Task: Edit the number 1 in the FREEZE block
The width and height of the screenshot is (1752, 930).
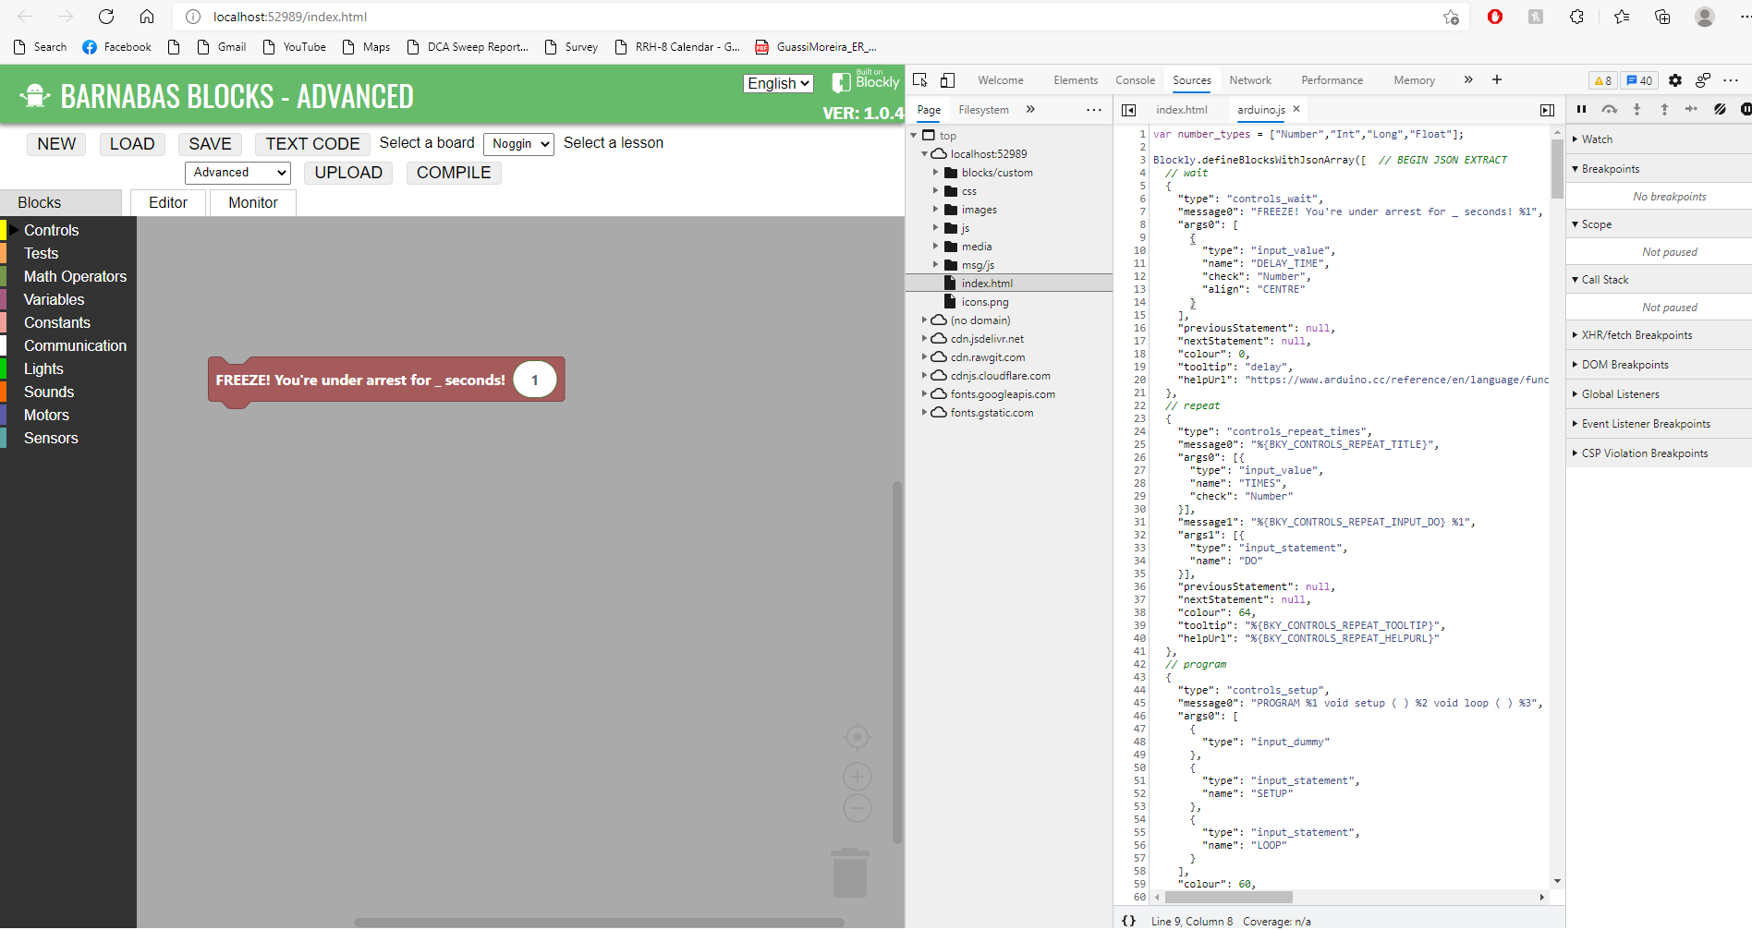Action: [535, 380]
